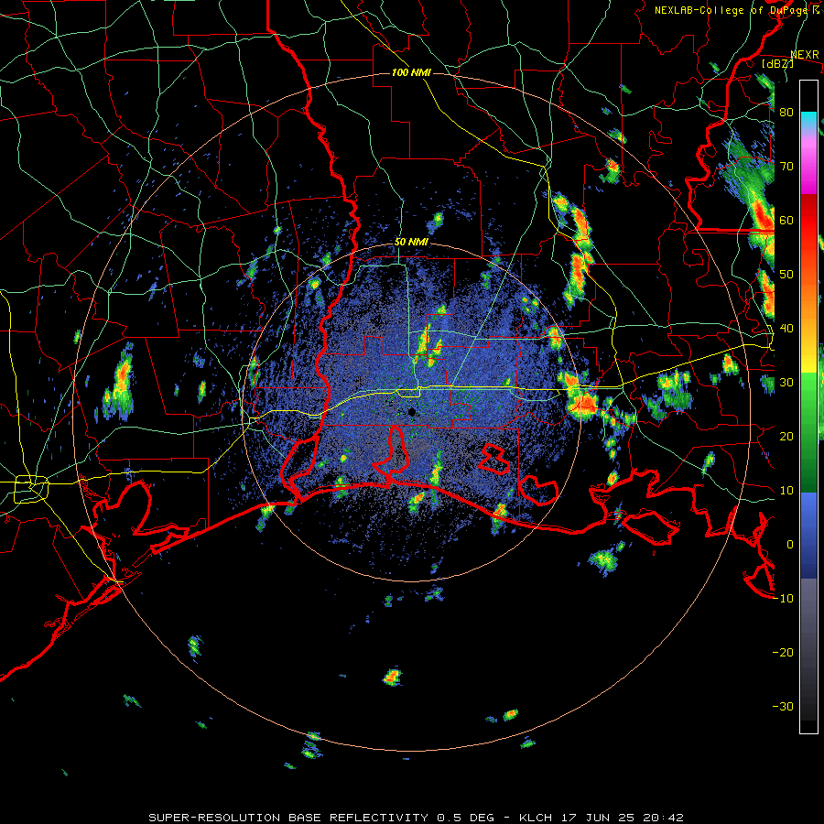
Task: Click the 70 value on color scale
Action: tap(786, 166)
